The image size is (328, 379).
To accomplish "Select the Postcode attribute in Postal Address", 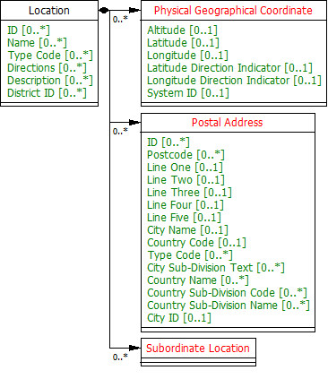I will click(186, 155).
